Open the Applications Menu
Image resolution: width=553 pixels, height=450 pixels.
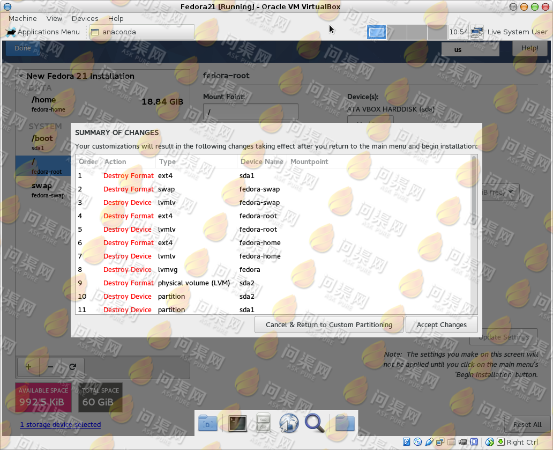(x=43, y=32)
